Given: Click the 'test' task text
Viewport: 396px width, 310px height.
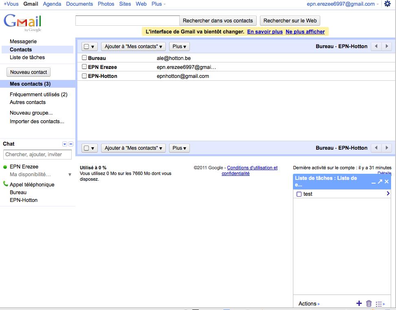Looking at the screenshot, I should tap(308, 194).
